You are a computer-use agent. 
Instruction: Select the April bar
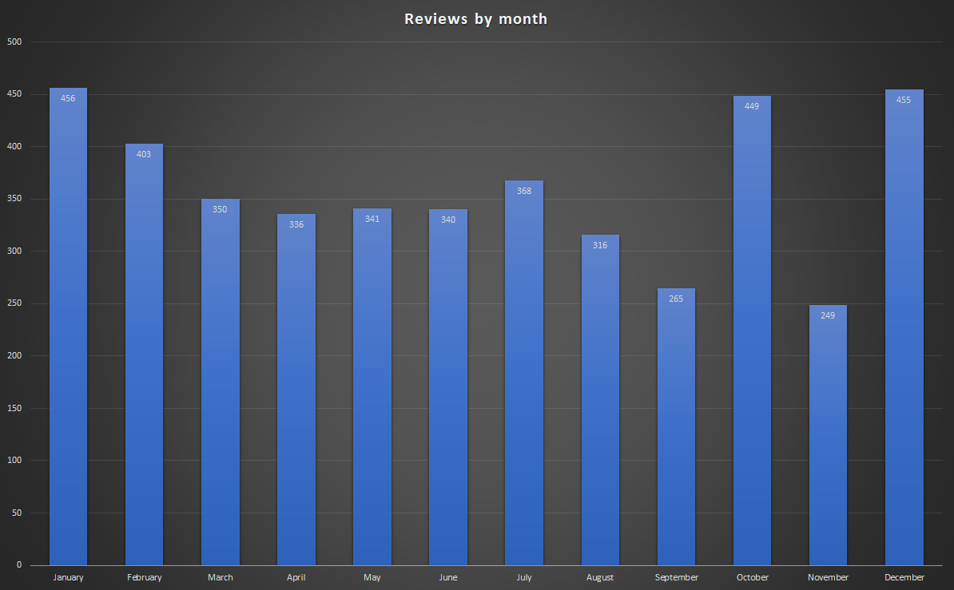[296, 391]
